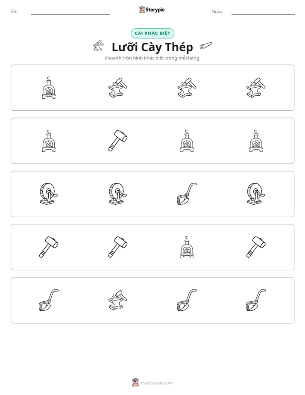Select the first plow in row five

pyautogui.click(x=49, y=300)
